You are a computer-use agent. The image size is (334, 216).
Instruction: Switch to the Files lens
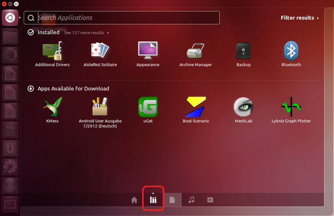[x=172, y=200]
